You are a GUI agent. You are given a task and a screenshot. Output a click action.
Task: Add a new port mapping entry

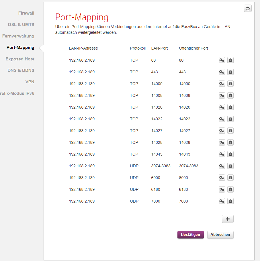[x=228, y=219]
